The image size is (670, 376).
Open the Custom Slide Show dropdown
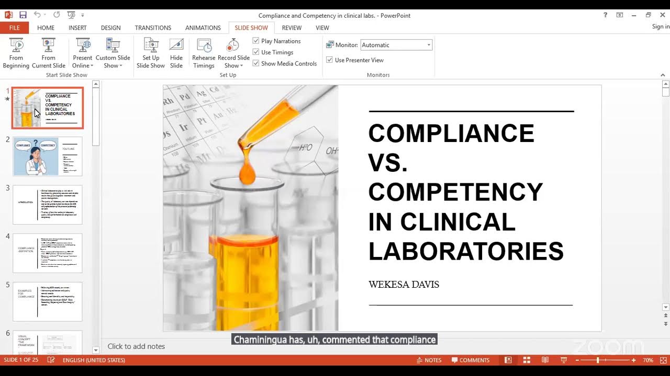click(113, 53)
